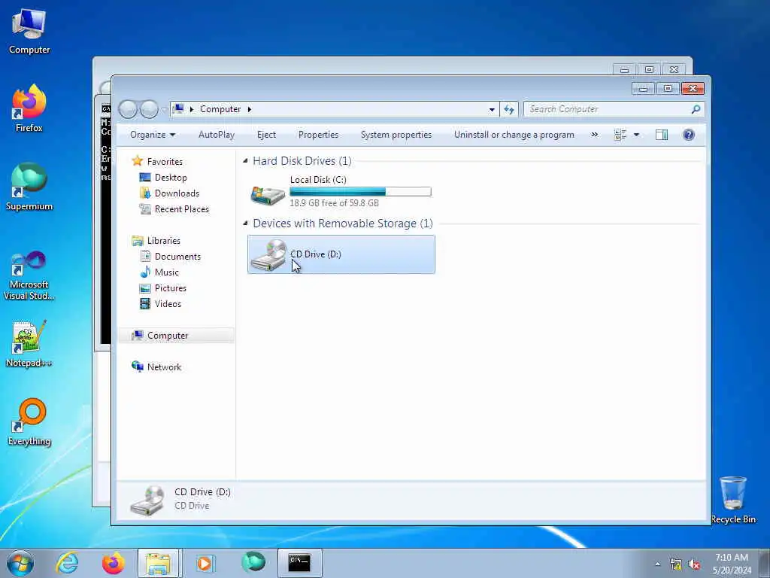Show more toolbar commands chevron
Screen dimensions: 770x578
pyautogui.click(x=594, y=134)
